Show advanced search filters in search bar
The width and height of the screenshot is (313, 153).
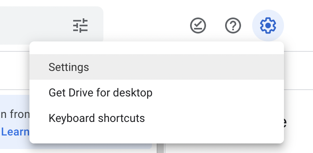tap(80, 25)
